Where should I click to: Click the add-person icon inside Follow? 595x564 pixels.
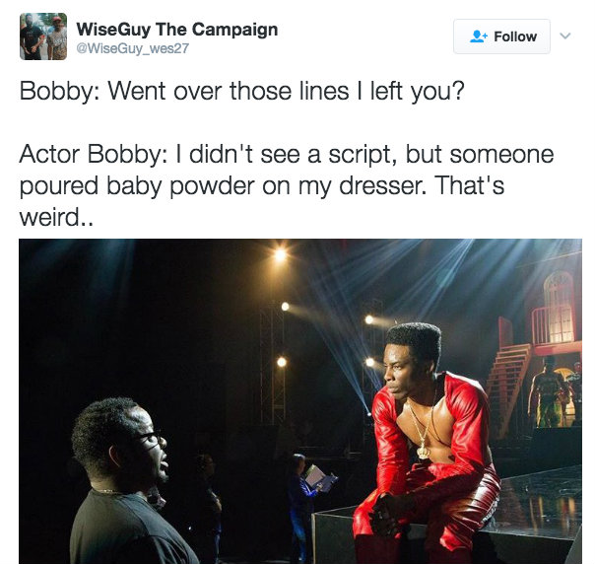click(x=478, y=36)
